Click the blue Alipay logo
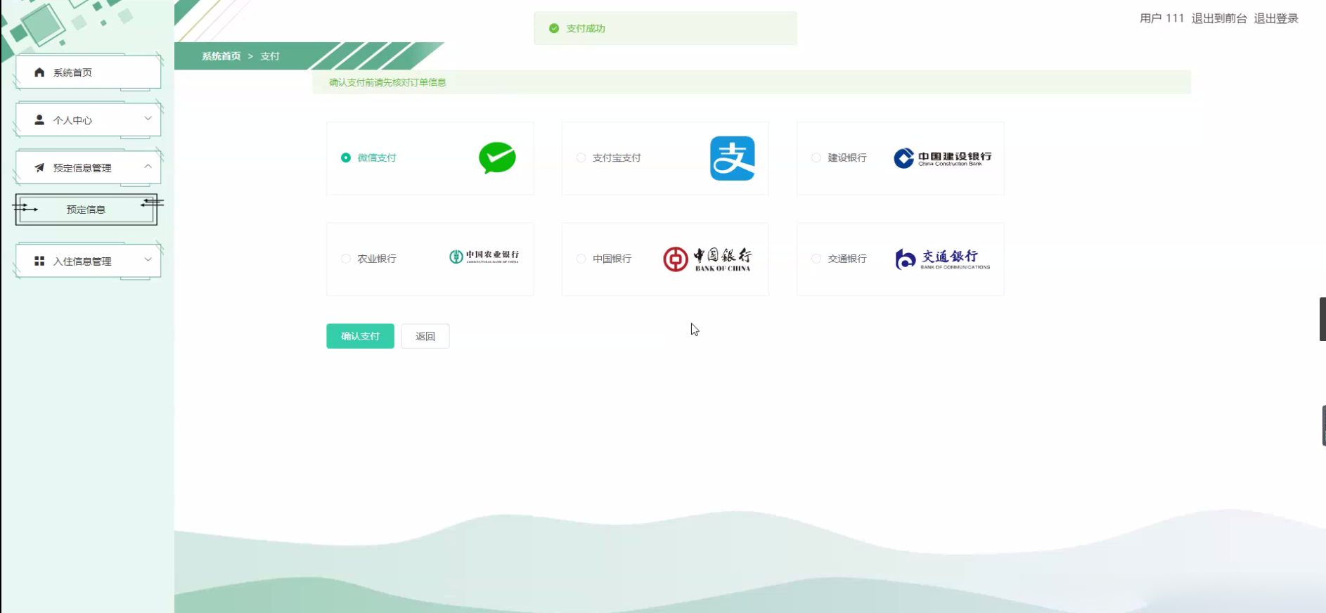 (732, 158)
